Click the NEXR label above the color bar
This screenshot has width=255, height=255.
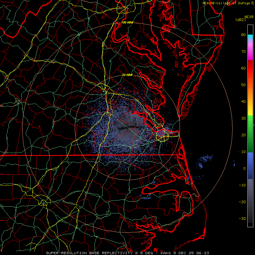click(x=249, y=17)
